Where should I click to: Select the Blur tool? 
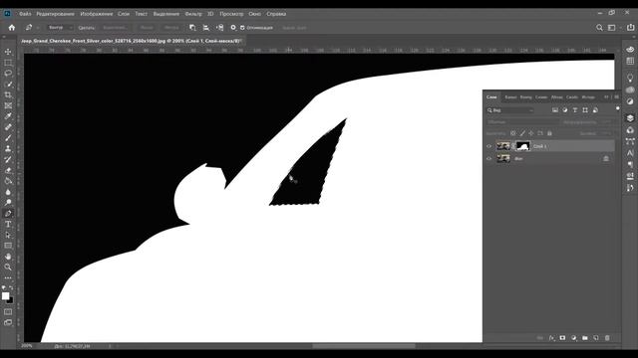click(8, 192)
